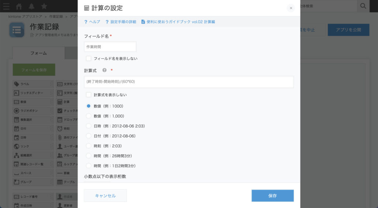Click 作業記録 breadcrumb link
The width and height of the screenshot is (378, 208).
56,17
